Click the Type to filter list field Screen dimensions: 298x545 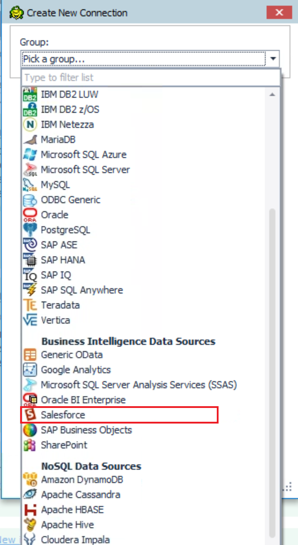pos(151,78)
